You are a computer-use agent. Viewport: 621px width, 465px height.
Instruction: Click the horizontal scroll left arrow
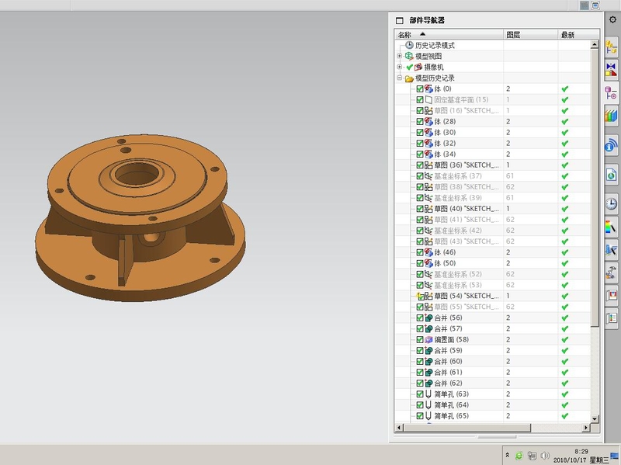[x=399, y=428]
